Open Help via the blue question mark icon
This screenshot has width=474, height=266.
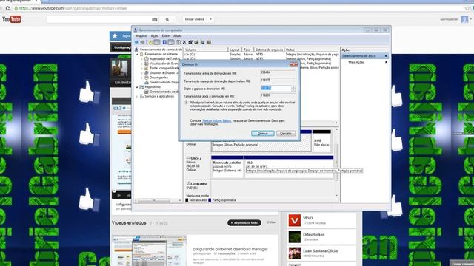(x=164, y=42)
